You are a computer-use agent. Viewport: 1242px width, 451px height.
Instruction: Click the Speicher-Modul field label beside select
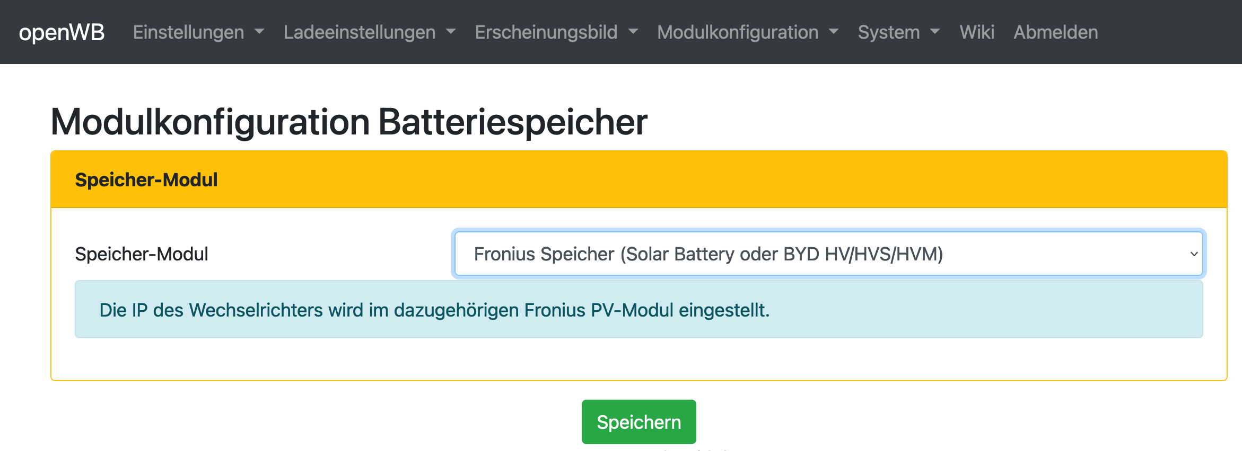[142, 254]
